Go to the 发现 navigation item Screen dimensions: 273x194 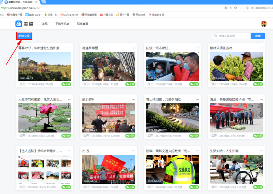[x=45, y=24]
